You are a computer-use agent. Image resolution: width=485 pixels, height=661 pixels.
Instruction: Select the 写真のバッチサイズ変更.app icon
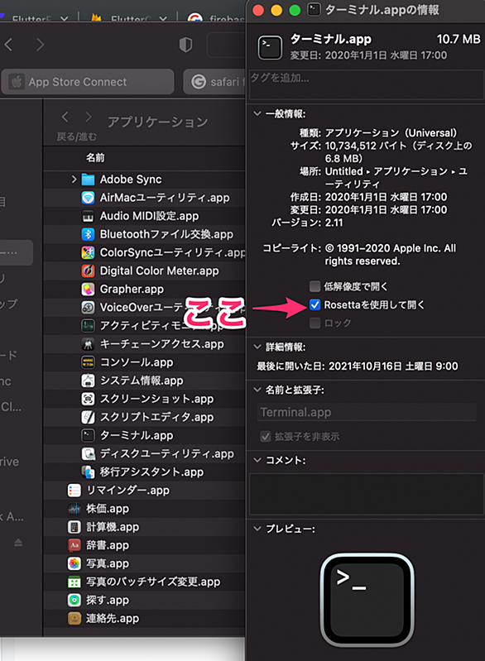[x=74, y=582]
